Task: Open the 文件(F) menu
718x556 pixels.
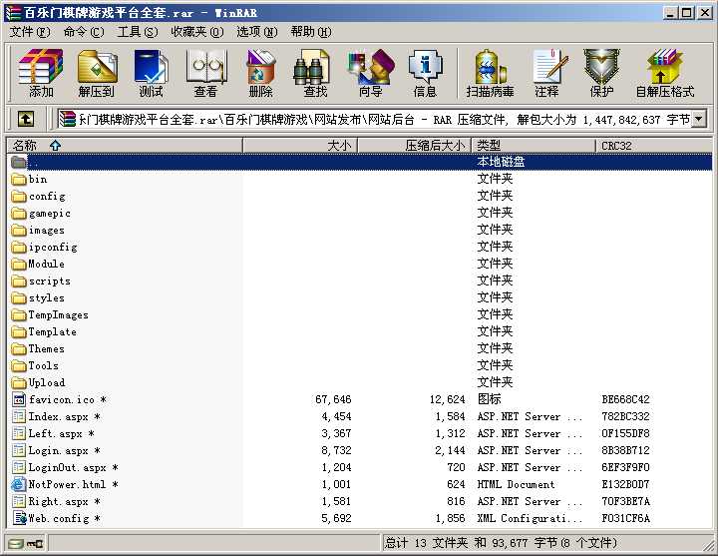Action: pyautogui.click(x=30, y=32)
